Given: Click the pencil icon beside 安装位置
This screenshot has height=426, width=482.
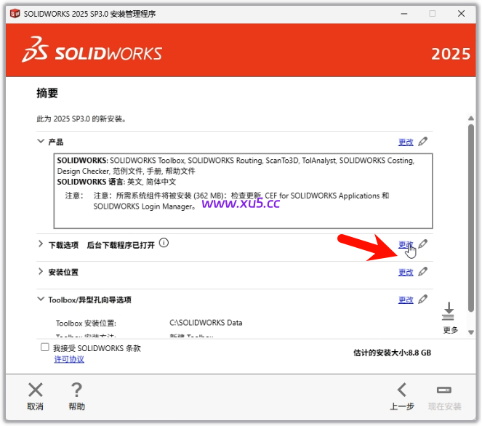Looking at the screenshot, I should 423,272.
